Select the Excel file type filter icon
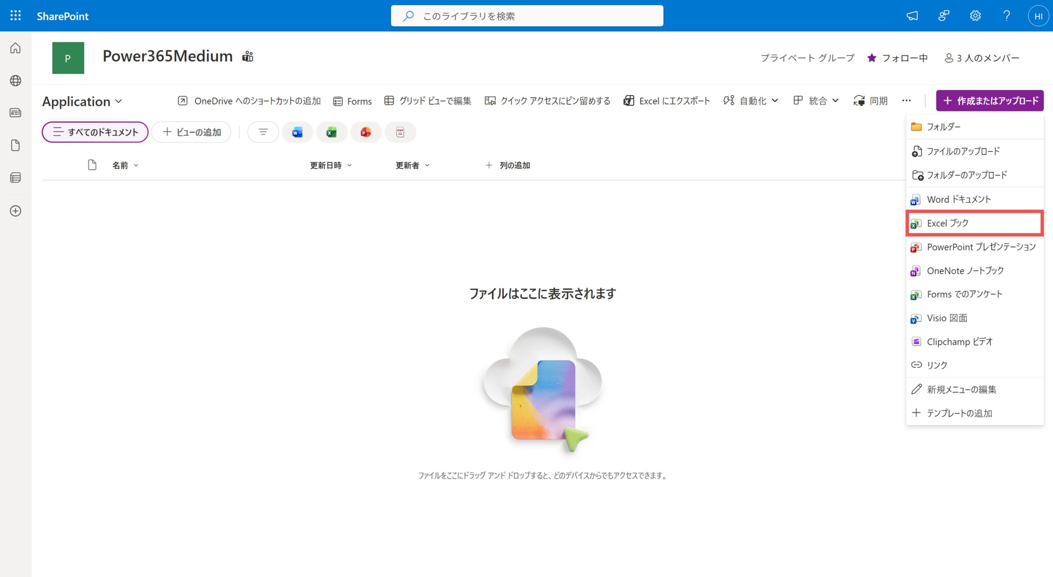The image size is (1053, 577). (332, 132)
